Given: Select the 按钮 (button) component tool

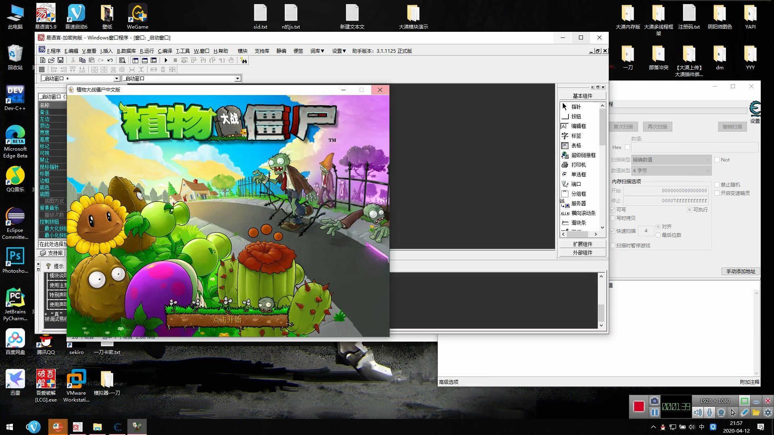Looking at the screenshot, I should click(x=576, y=116).
